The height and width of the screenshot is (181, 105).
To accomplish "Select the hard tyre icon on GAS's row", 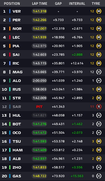I will point(99,176).
